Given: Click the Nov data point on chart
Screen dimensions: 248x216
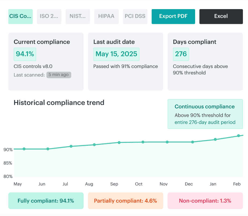Looking at the screenshot, I should click(x=167, y=142).
